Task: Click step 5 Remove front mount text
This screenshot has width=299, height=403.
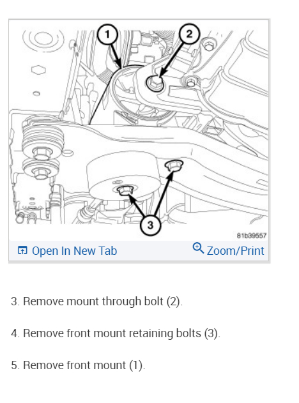Action: [78, 365]
